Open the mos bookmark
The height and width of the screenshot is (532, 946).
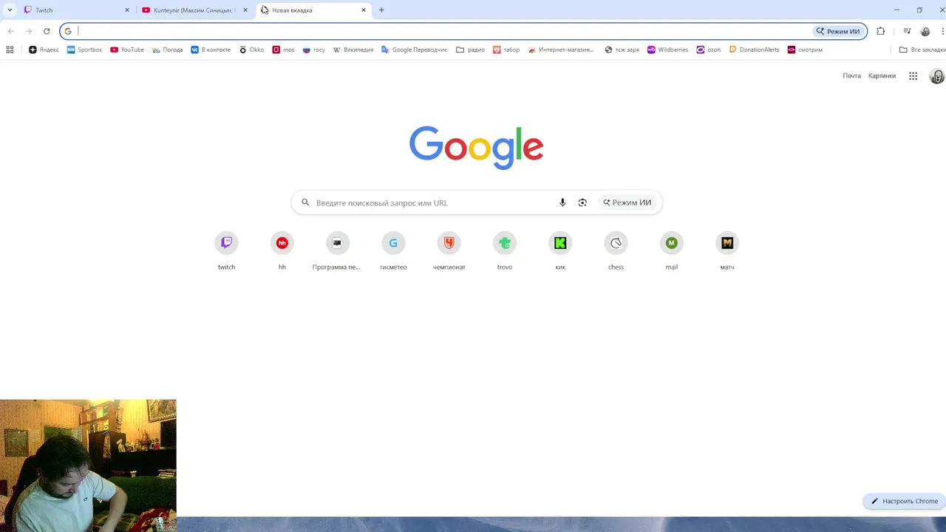[x=283, y=50]
